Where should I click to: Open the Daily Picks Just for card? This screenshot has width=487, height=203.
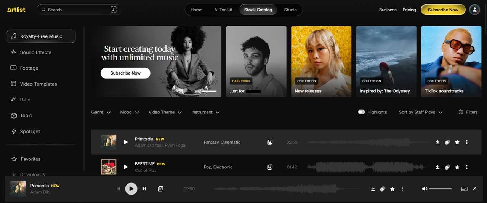pos(256,61)
